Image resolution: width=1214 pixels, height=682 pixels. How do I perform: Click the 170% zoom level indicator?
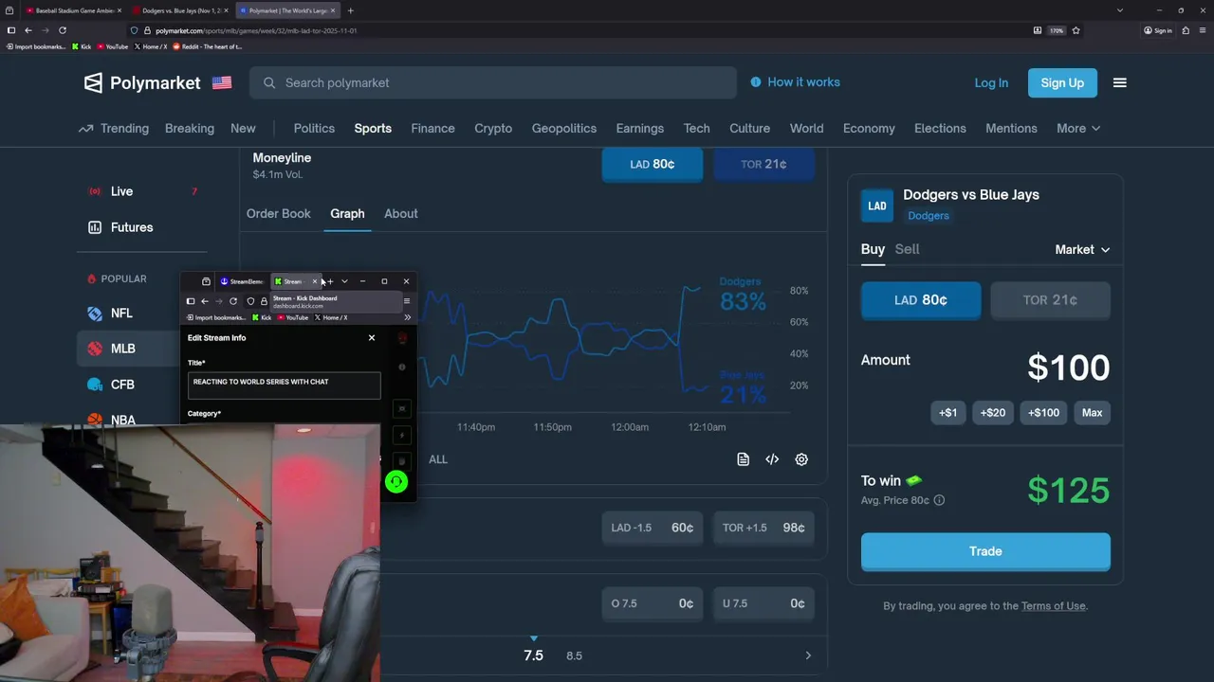(1056, 30)
